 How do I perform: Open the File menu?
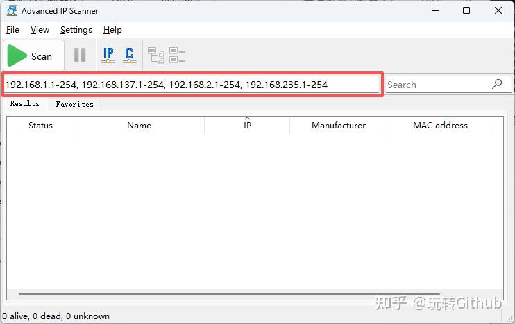point(12,30)
